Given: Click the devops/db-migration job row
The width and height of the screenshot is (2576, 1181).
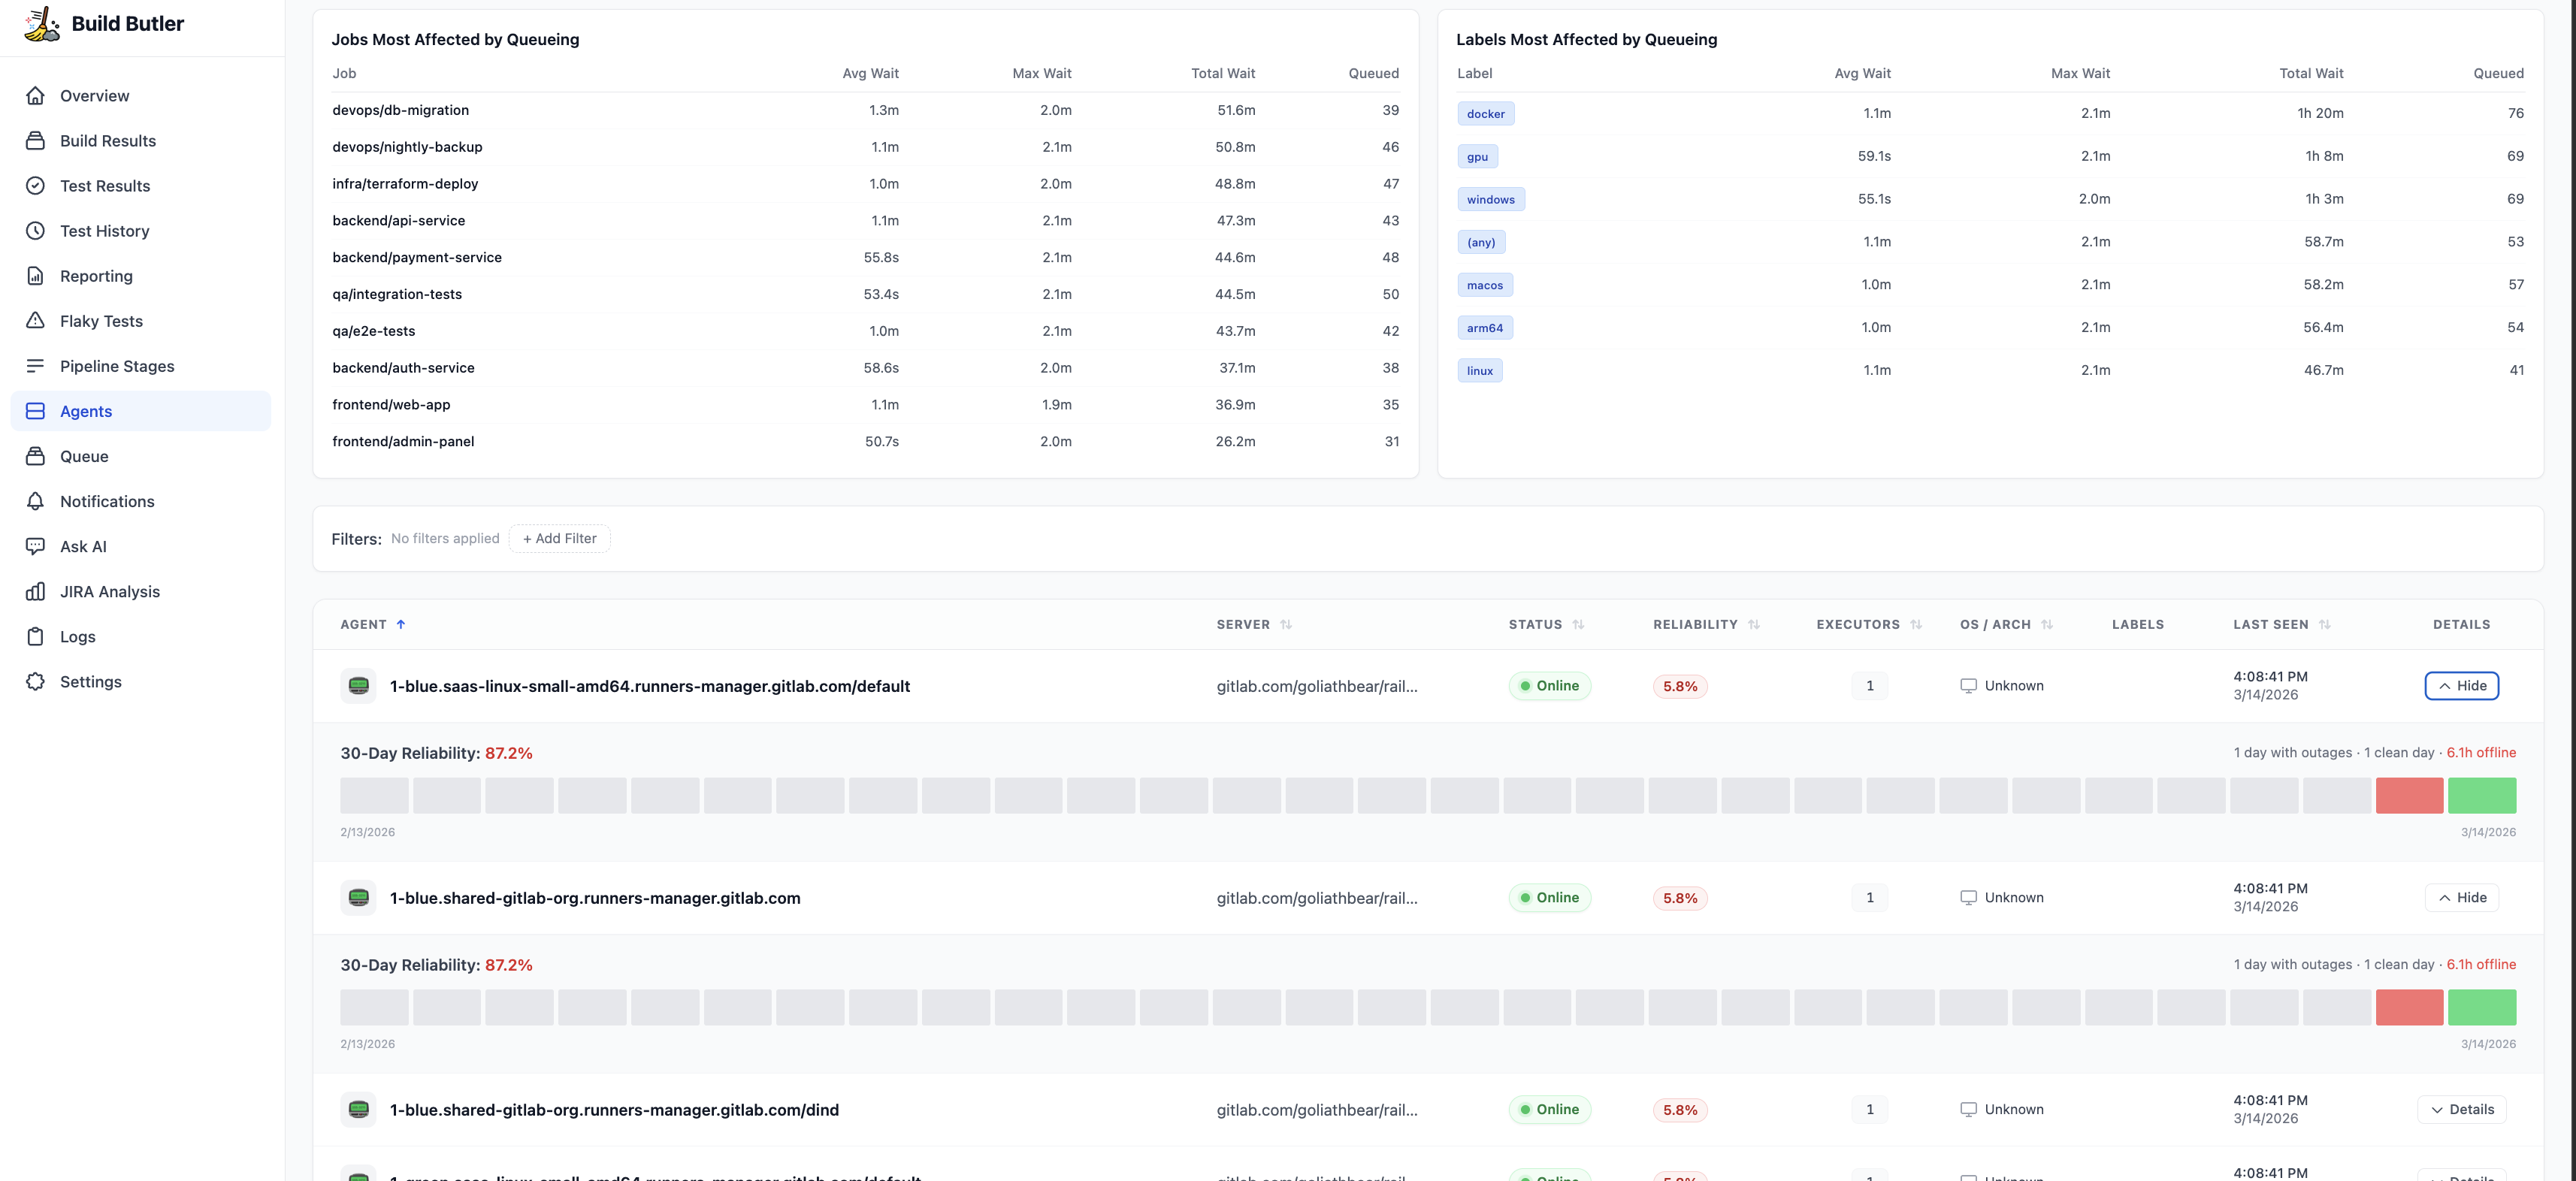Looking at the screenshot, I should point(400,110).
